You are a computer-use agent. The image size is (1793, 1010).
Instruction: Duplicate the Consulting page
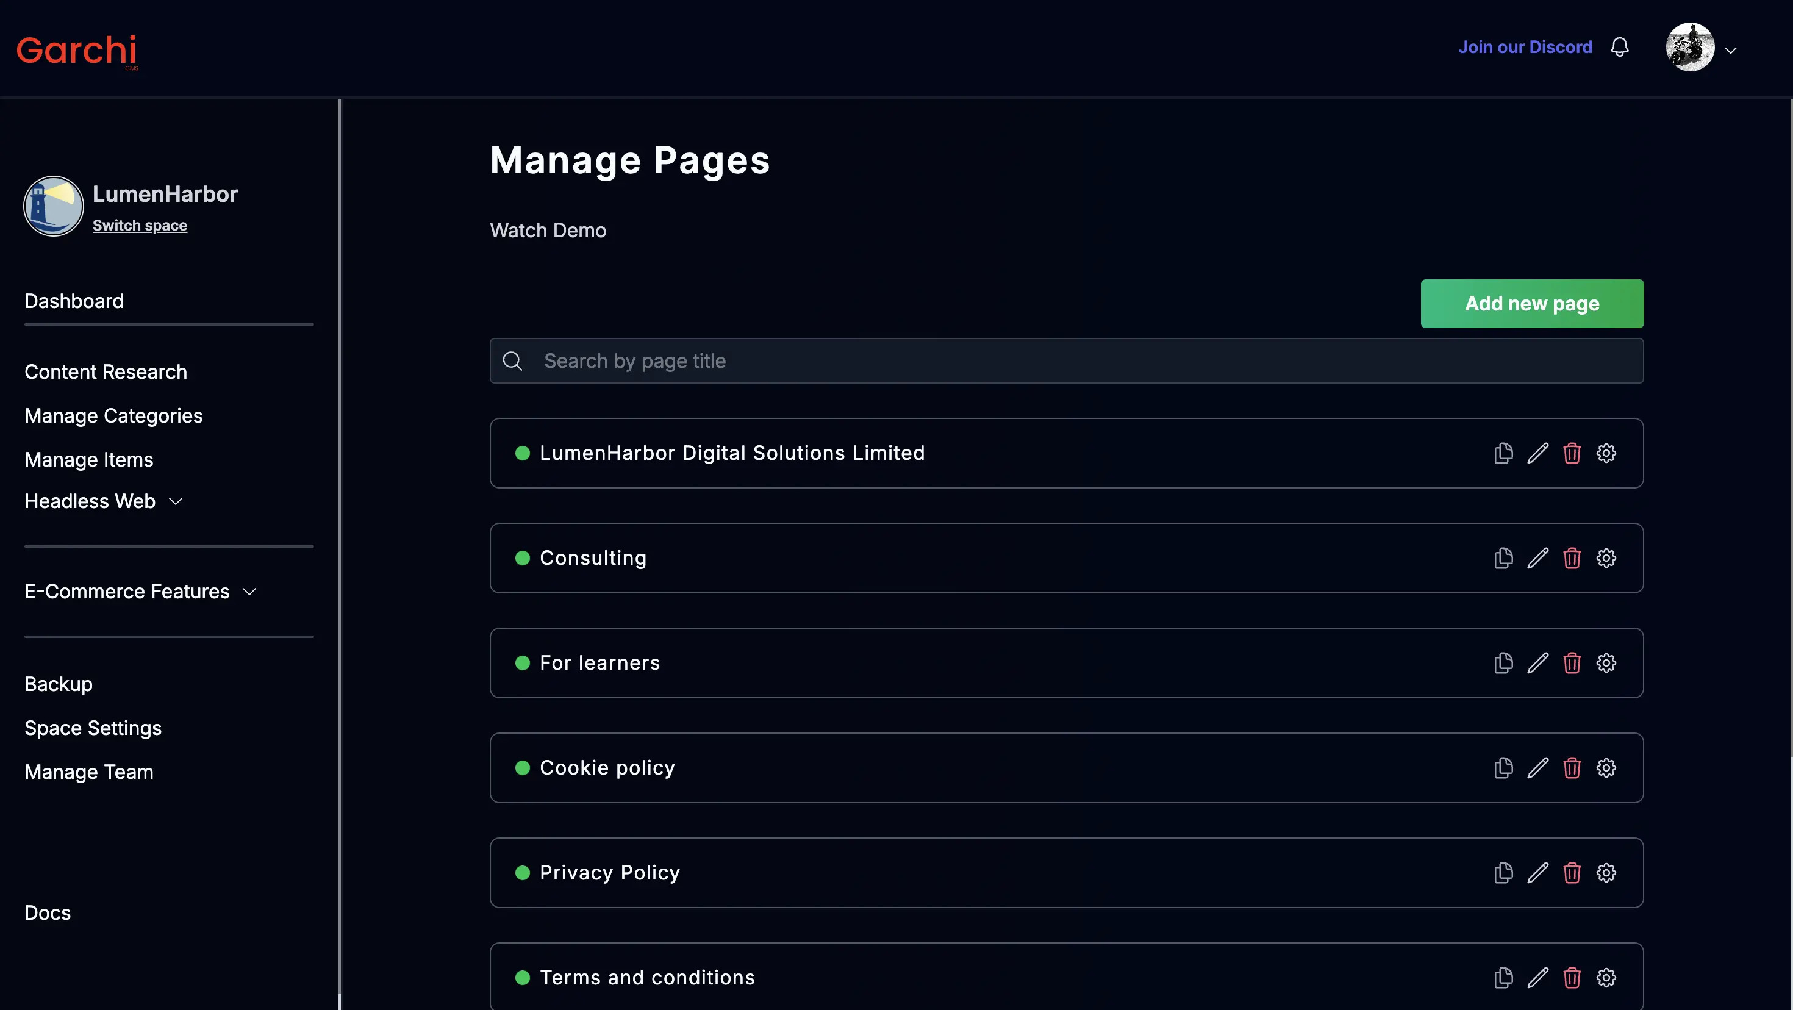point(1502,557)
